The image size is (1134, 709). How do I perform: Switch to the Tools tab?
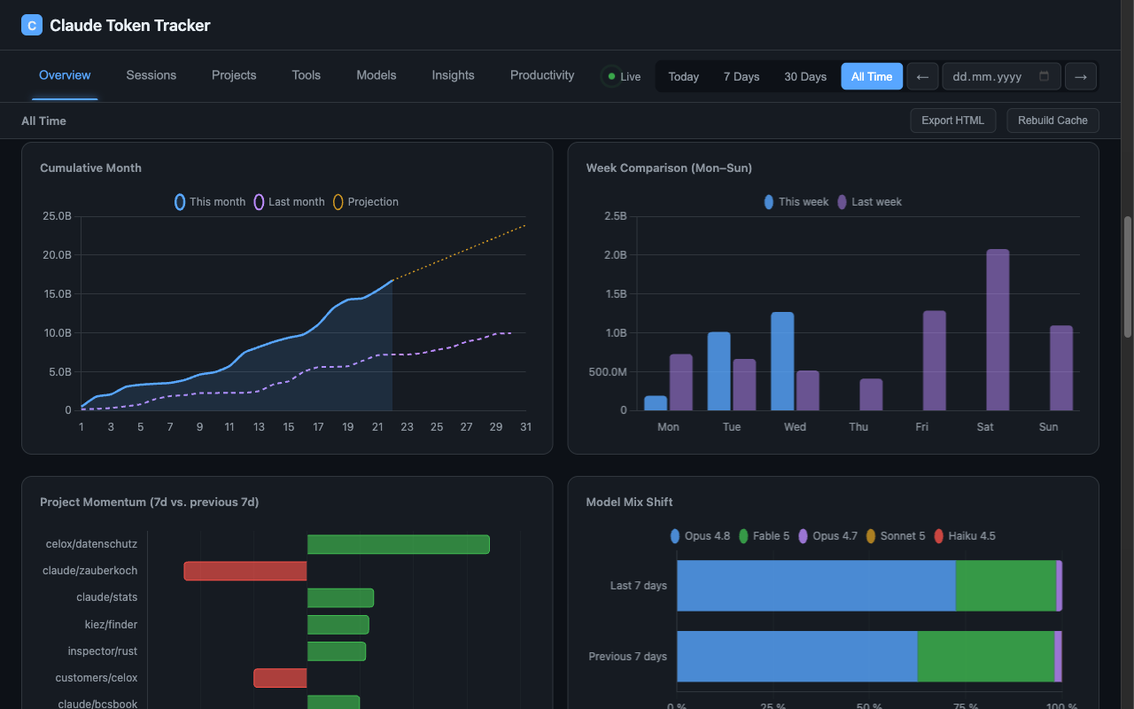pyautogui.click(x=307, y=75)
